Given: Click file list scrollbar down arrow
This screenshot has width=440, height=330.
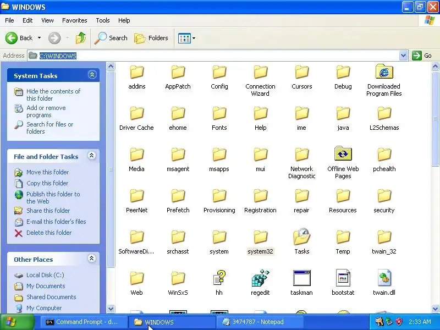Looking at the screenshot, I should [x=435, y=309].
